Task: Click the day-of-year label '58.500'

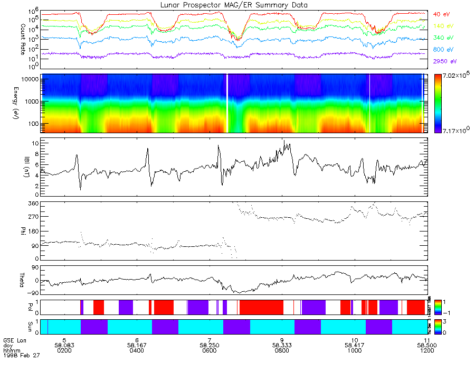Action: [427, 346]
